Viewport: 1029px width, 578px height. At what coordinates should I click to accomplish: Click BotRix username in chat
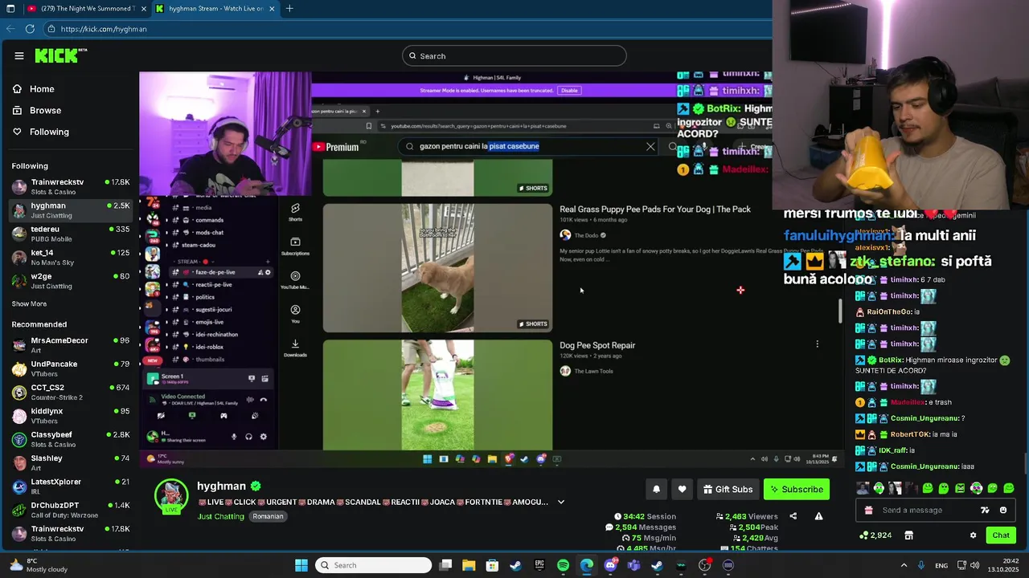tap(889, 360)
